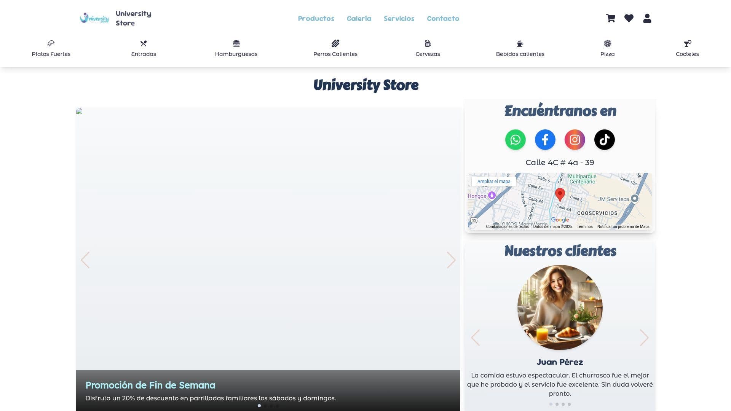Click the Promoción de Fin de Semana title
This screenshot has height=411, width=731.
point(150,385)
